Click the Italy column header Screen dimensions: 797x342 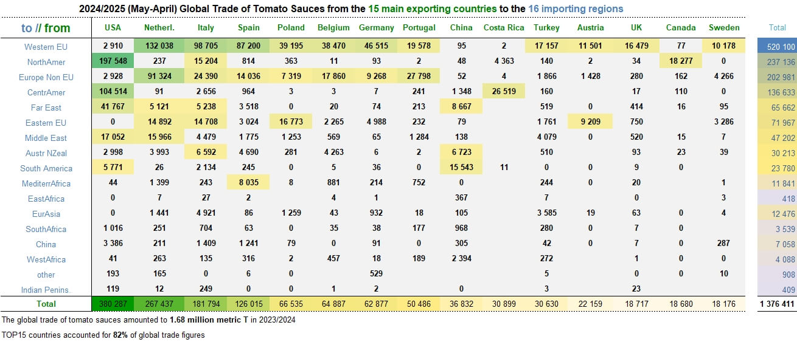pos(206,27)
